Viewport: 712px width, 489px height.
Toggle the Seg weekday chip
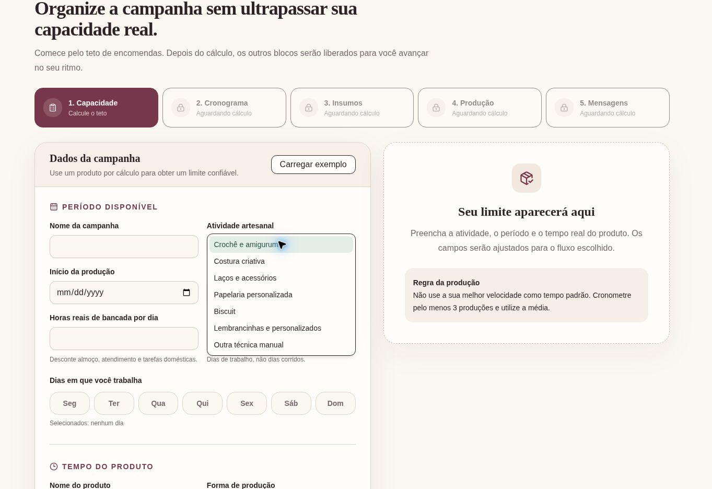69,403
